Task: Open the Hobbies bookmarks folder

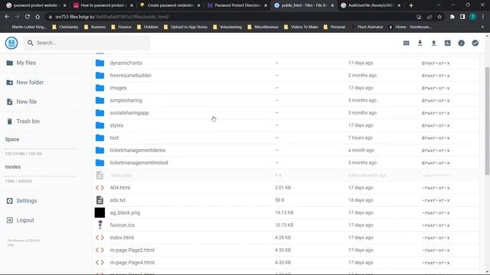Action: [148, 27]
